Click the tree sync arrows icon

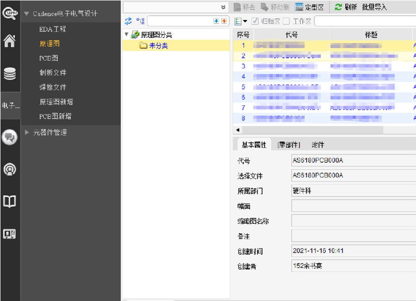point(128,21)
